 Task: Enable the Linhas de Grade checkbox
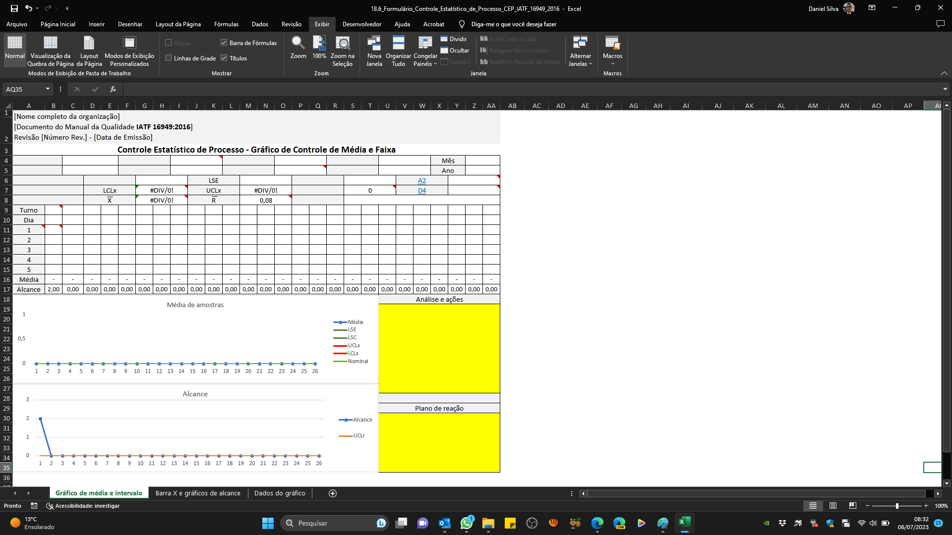point(169,58)
